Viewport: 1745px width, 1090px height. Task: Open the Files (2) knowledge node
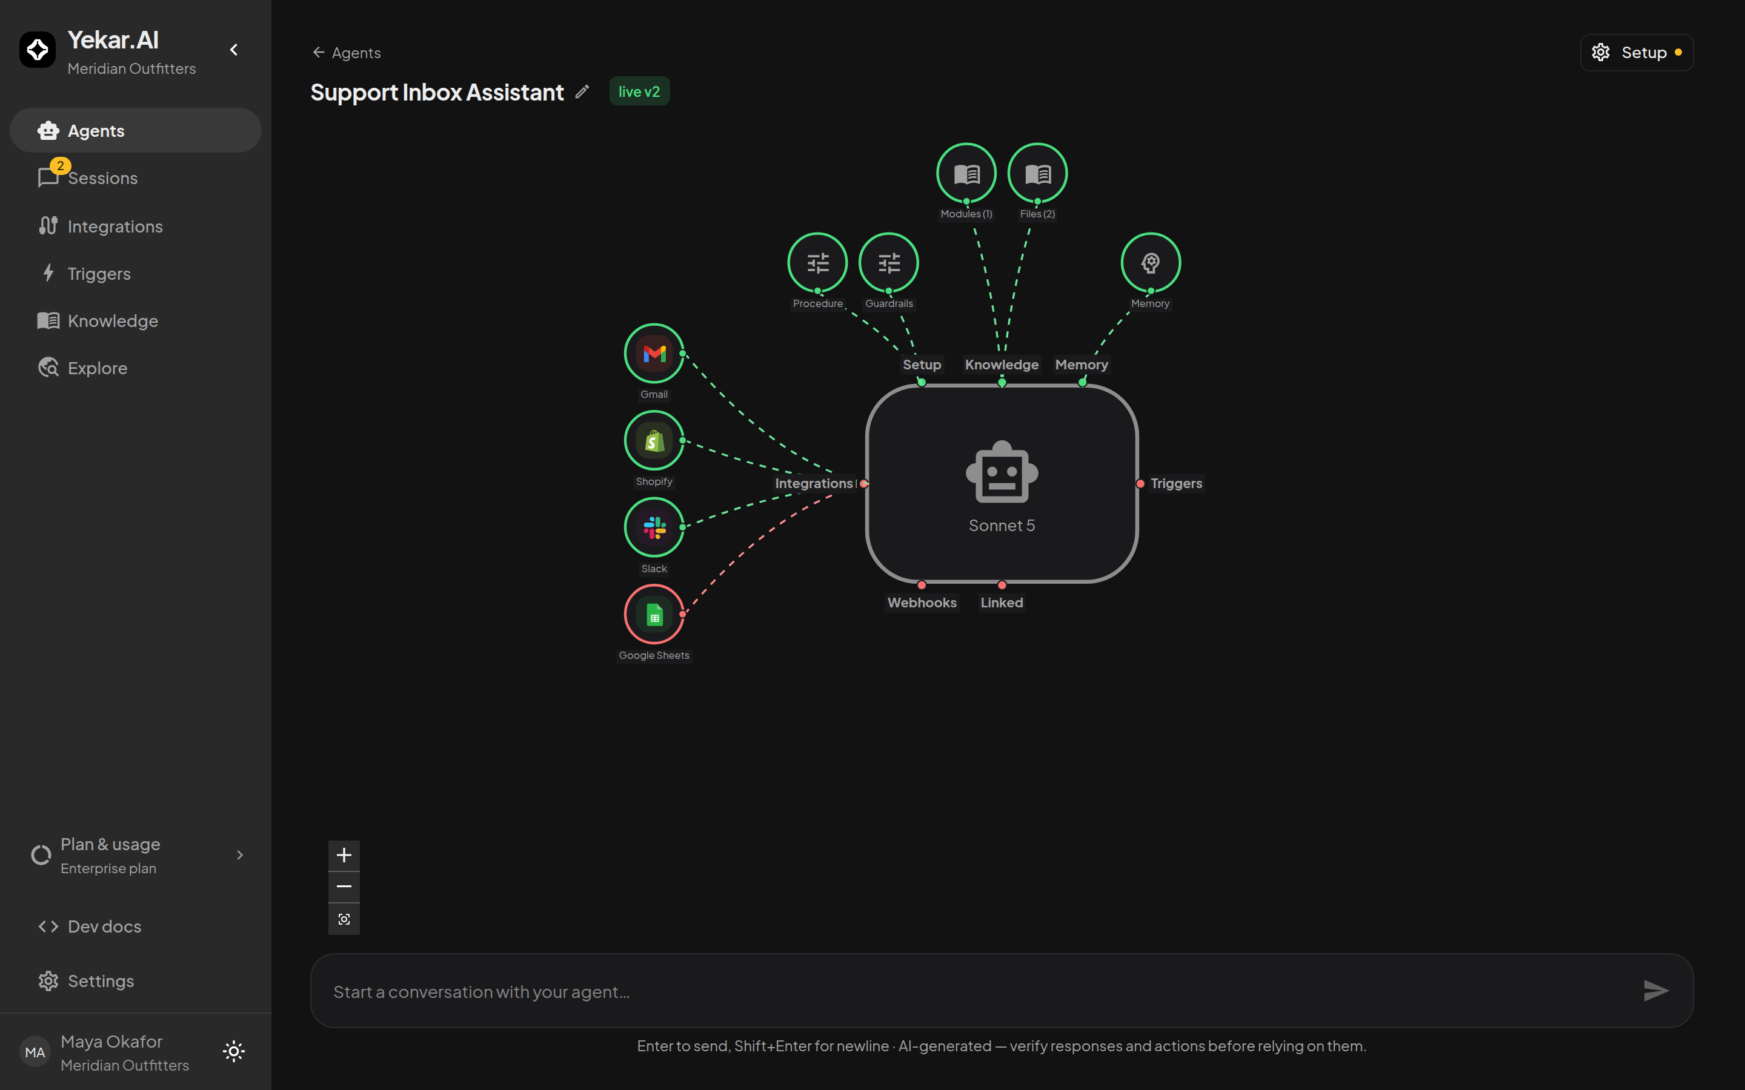1038,173
